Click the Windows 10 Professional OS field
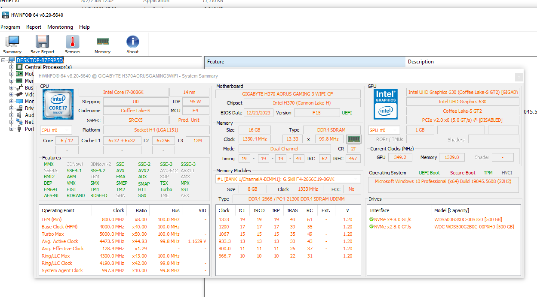 [x=443, y=185]
